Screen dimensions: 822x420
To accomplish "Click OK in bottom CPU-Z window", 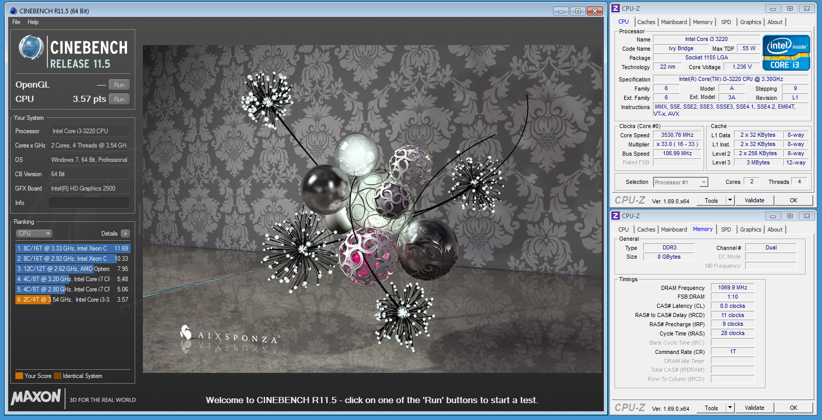I will pos(793,408).
